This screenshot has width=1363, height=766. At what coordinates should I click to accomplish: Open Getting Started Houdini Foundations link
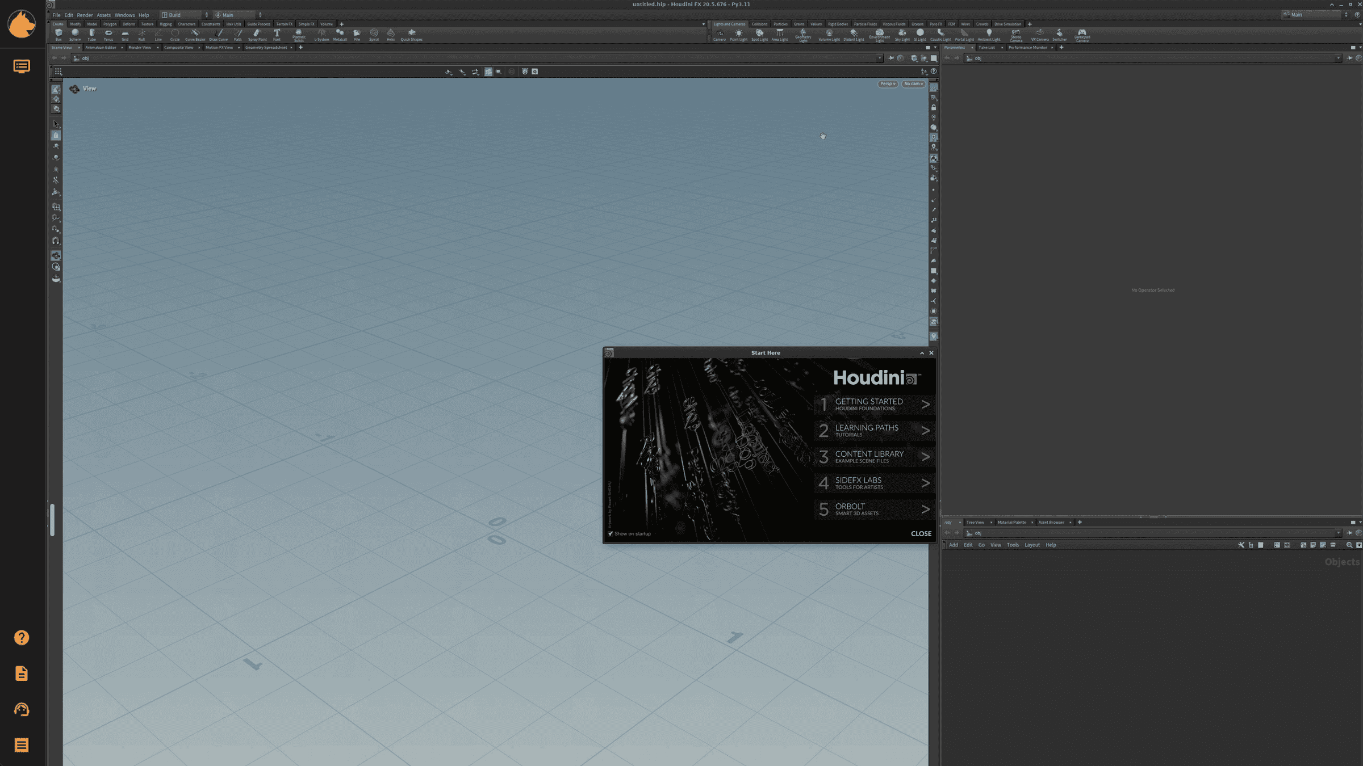875,405
